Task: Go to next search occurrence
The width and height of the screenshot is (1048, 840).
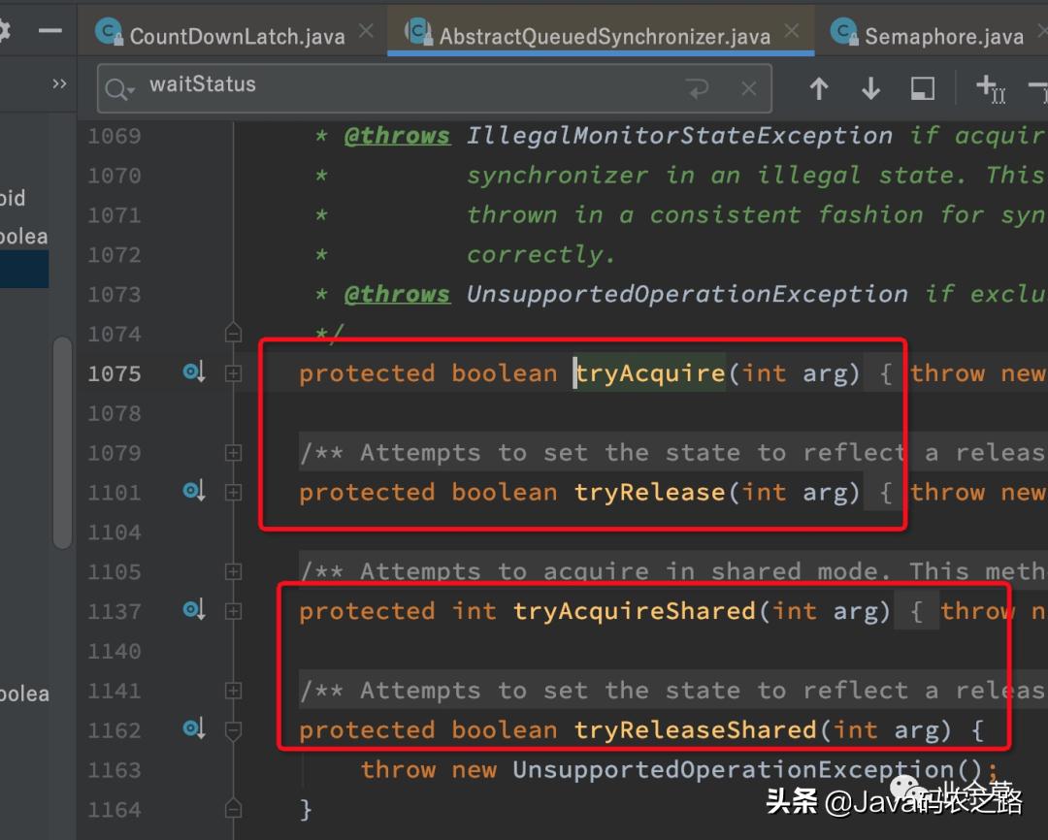Action: tap(870, 87)
